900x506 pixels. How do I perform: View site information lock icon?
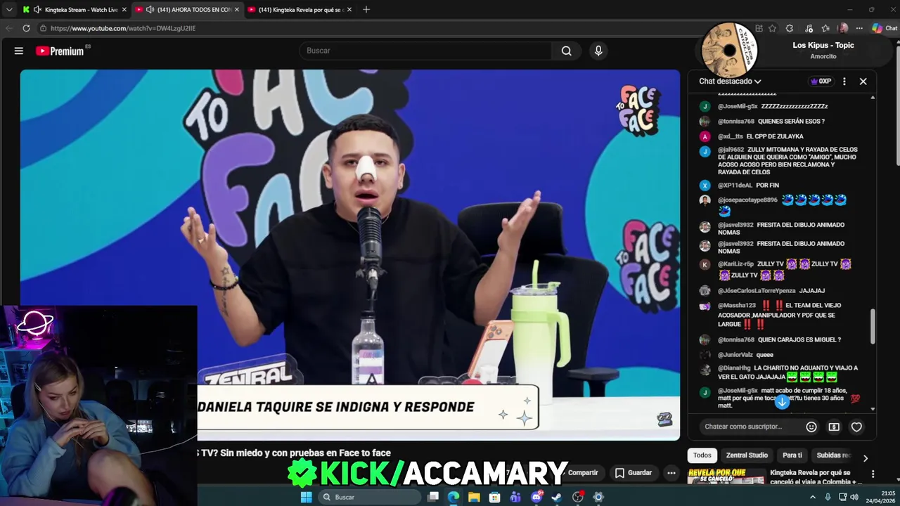coord(43,28)
